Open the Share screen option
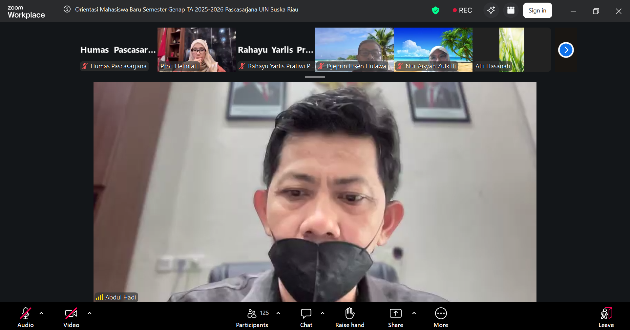This screenshot has height=330, width=630. click(395, 317)
